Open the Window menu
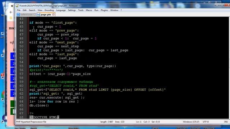The height and width of the screenshot is (129, 230). [114, 10]
